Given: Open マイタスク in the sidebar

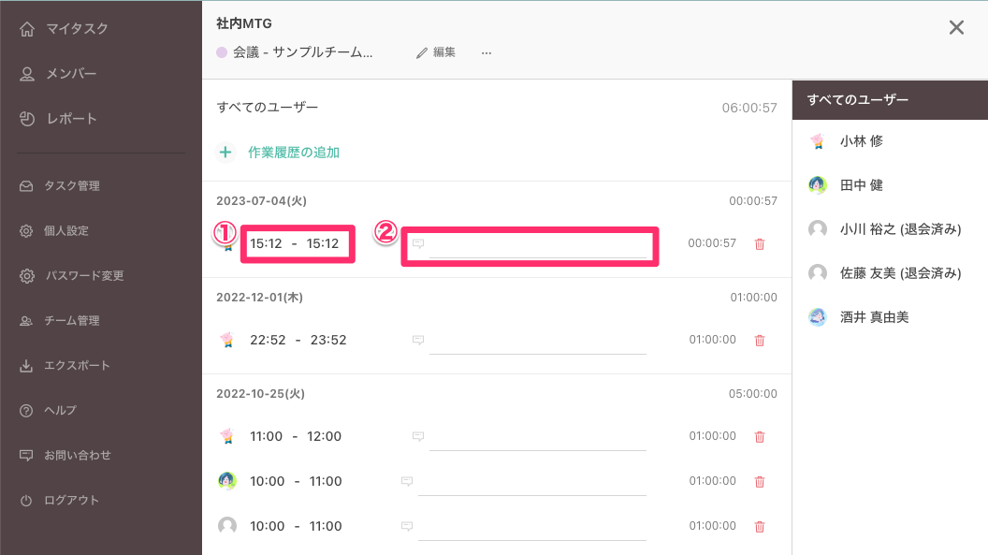Looking at the screenshot, I should tap(77, 29).
